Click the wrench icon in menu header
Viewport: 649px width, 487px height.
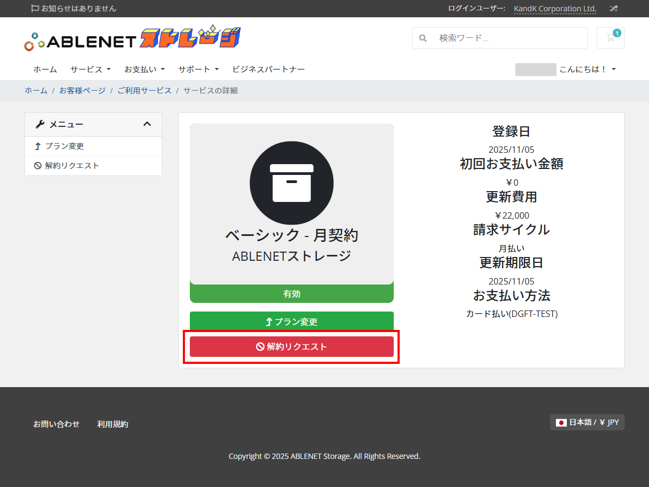pyautogui.click(x=39, y=125)
